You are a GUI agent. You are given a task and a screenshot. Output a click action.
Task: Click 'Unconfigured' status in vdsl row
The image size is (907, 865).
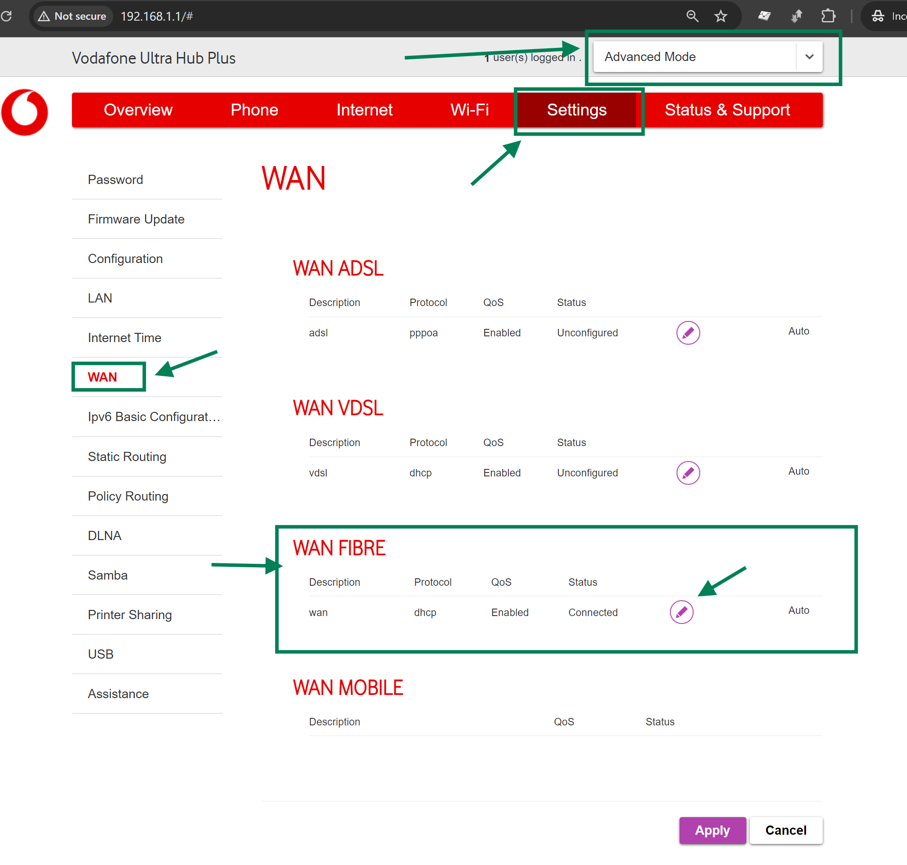tap(587, 473)
